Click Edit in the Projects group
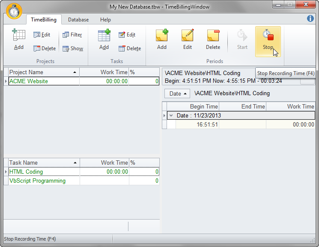The image size is (319, 247). tap(42, 35)
